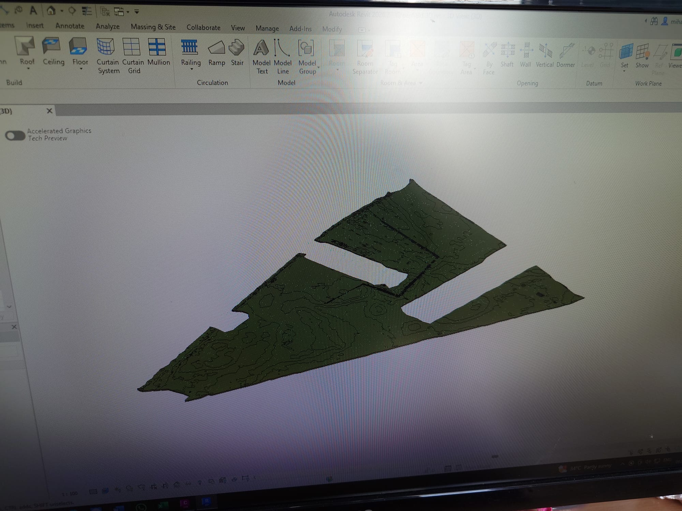Click the Show work plane toggle
The width and height of the screenshot is (682, 511).
(x=642, y=52)
